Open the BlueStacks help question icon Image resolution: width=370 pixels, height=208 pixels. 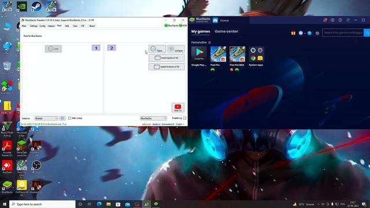coord(341,20)
